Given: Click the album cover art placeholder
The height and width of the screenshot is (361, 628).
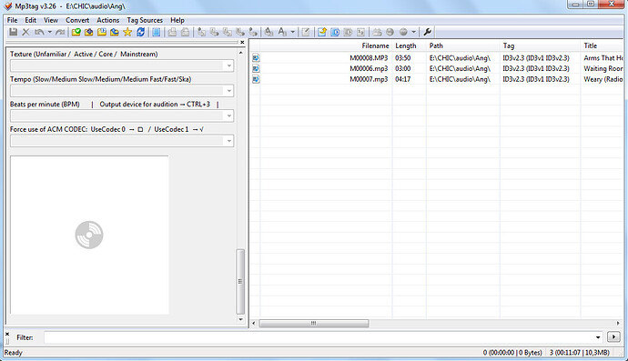Looking at the screenshot, I should (89, 235).
